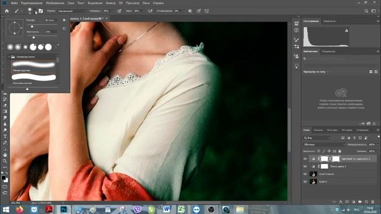This screenshot has height=214, width=381.
Task: Open smoothing options gear icon
Action: tap(190, 11)
